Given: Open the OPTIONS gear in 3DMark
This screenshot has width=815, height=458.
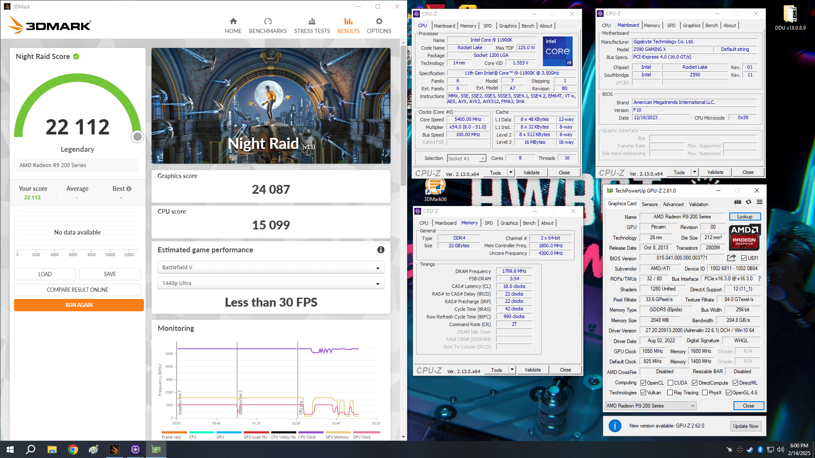Looking at the screenshot, I should coord(379,21).
